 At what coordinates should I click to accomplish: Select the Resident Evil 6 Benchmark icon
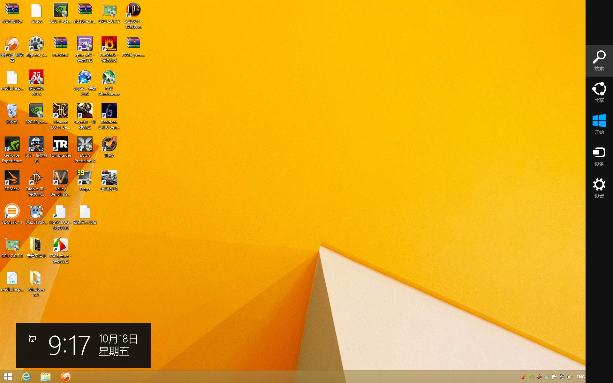109,116
